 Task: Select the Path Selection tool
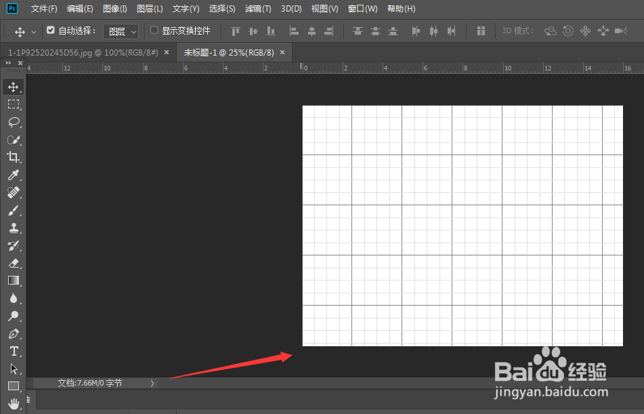[13, 369]
